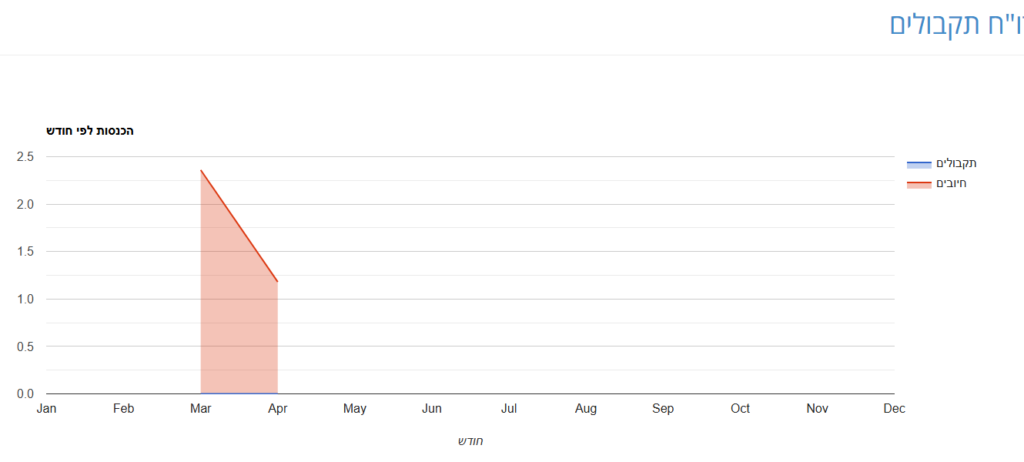Click the page title דו"ח תקבולים
Image resolution: width=1024 pixels, height=462 pixels.
(956, 24)
